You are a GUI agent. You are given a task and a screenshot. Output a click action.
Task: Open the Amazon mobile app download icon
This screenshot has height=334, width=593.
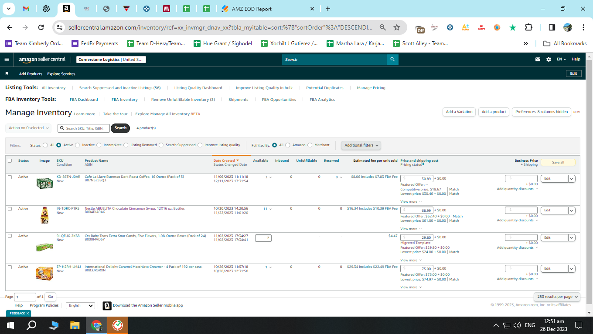(107, 306)
